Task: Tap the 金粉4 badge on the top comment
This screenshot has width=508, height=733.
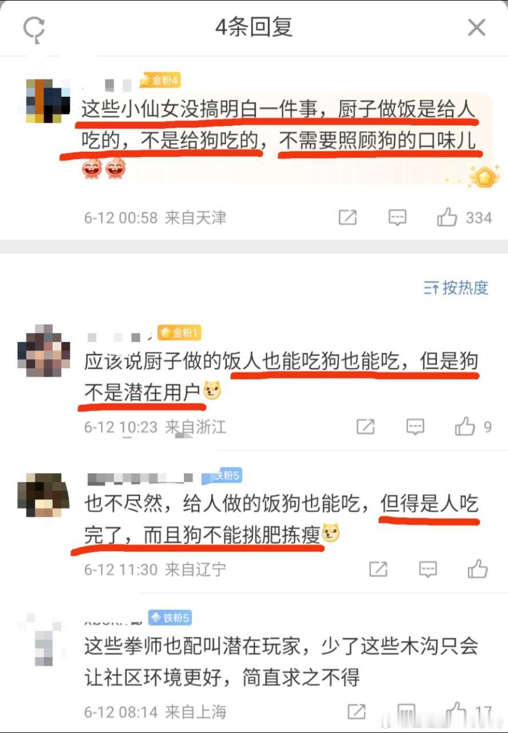Action: click(x=160, y=81)
